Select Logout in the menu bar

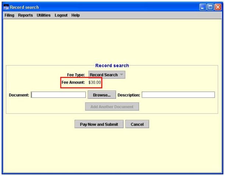click(x=61, y=15)
